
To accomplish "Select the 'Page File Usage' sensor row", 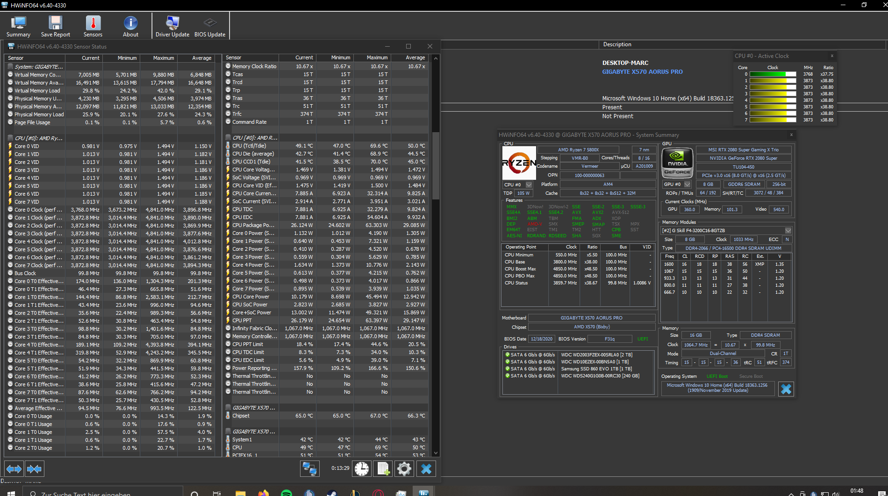I will tap(110, 122).
